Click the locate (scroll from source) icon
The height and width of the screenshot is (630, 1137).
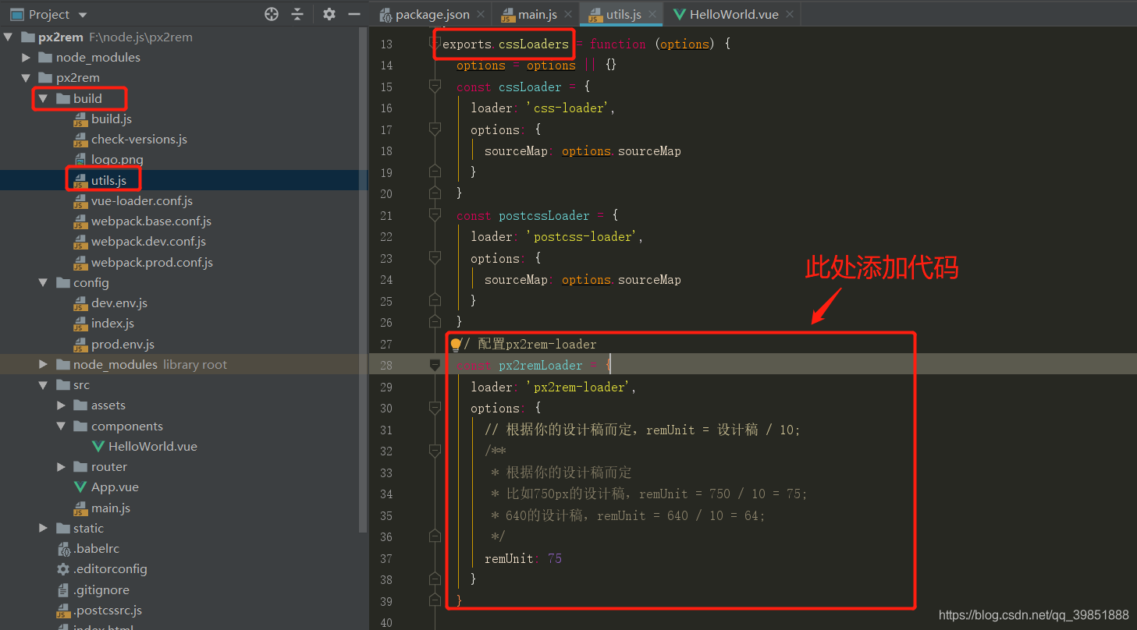pos(272,14)
